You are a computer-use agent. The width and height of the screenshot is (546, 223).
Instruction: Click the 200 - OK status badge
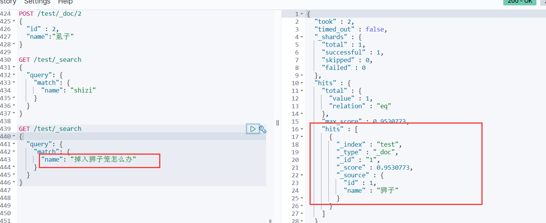coord(519,2)
